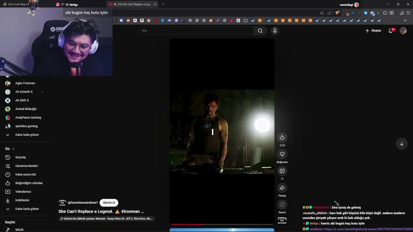Open the comments showing 77
Image resolution: width=413 pixels, height=232 pixels.
[282, 171]
